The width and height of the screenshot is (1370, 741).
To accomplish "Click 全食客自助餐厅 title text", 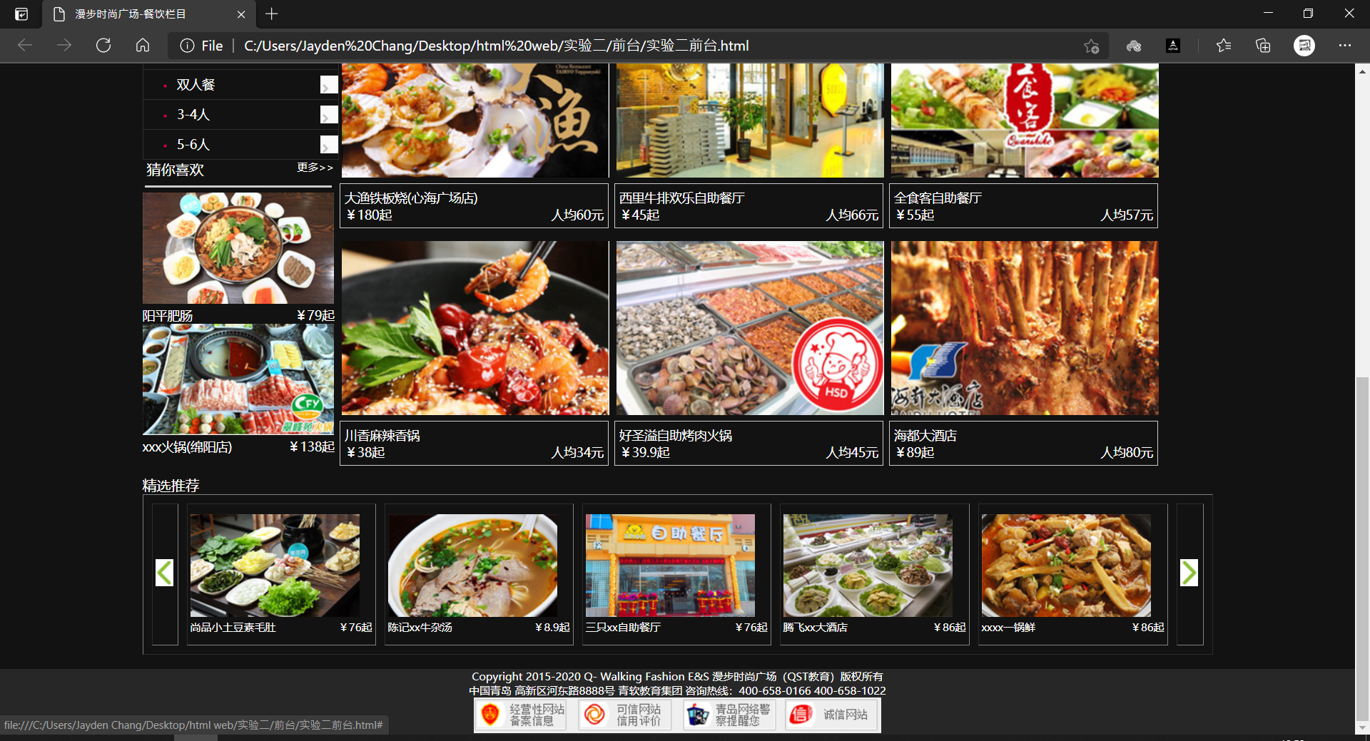I will click(x=938, y=198).
